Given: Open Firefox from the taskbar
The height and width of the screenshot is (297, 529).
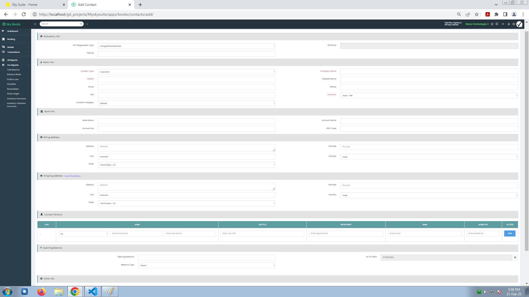Looking at the screenshot, I should 42,291.
